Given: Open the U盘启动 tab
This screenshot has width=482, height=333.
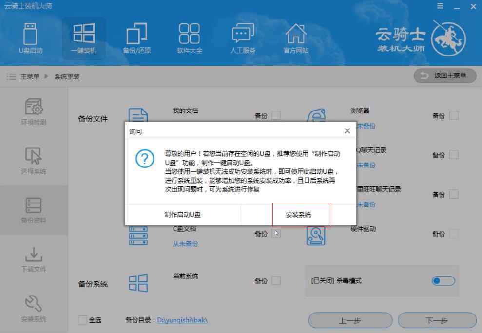Looking at the screenshot, I should click(x=30, y=38).
